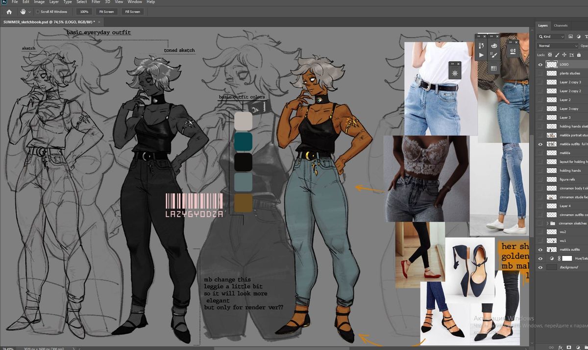Filter layers by pixel layer icon
This screenshot has width=588, height=350.
(570, 36)
